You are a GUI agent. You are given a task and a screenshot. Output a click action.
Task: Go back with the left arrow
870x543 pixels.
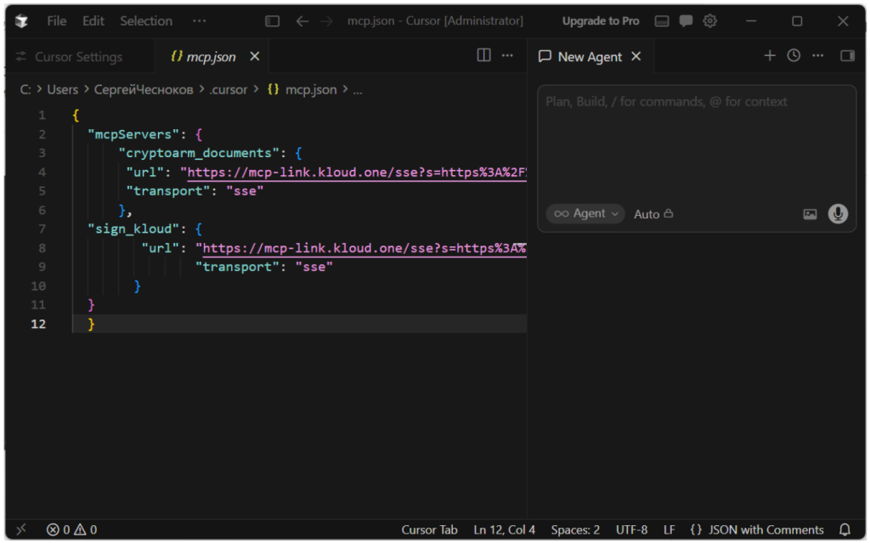point(302,21)
